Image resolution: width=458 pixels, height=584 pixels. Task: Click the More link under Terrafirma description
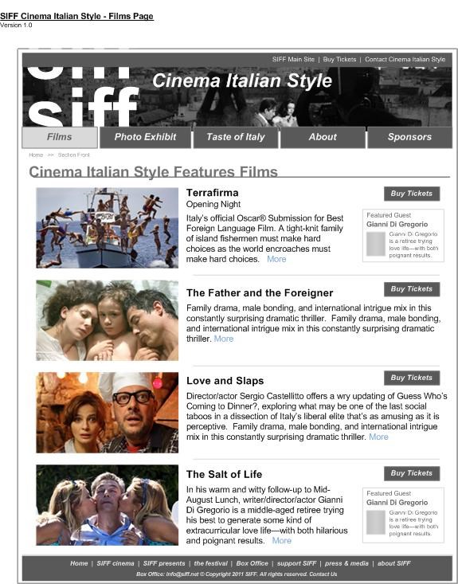pos(276,259)
